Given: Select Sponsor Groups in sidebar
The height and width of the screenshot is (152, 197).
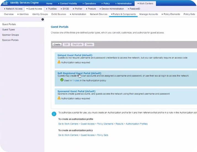Looking at the screenshot, I should coord(10,35).
